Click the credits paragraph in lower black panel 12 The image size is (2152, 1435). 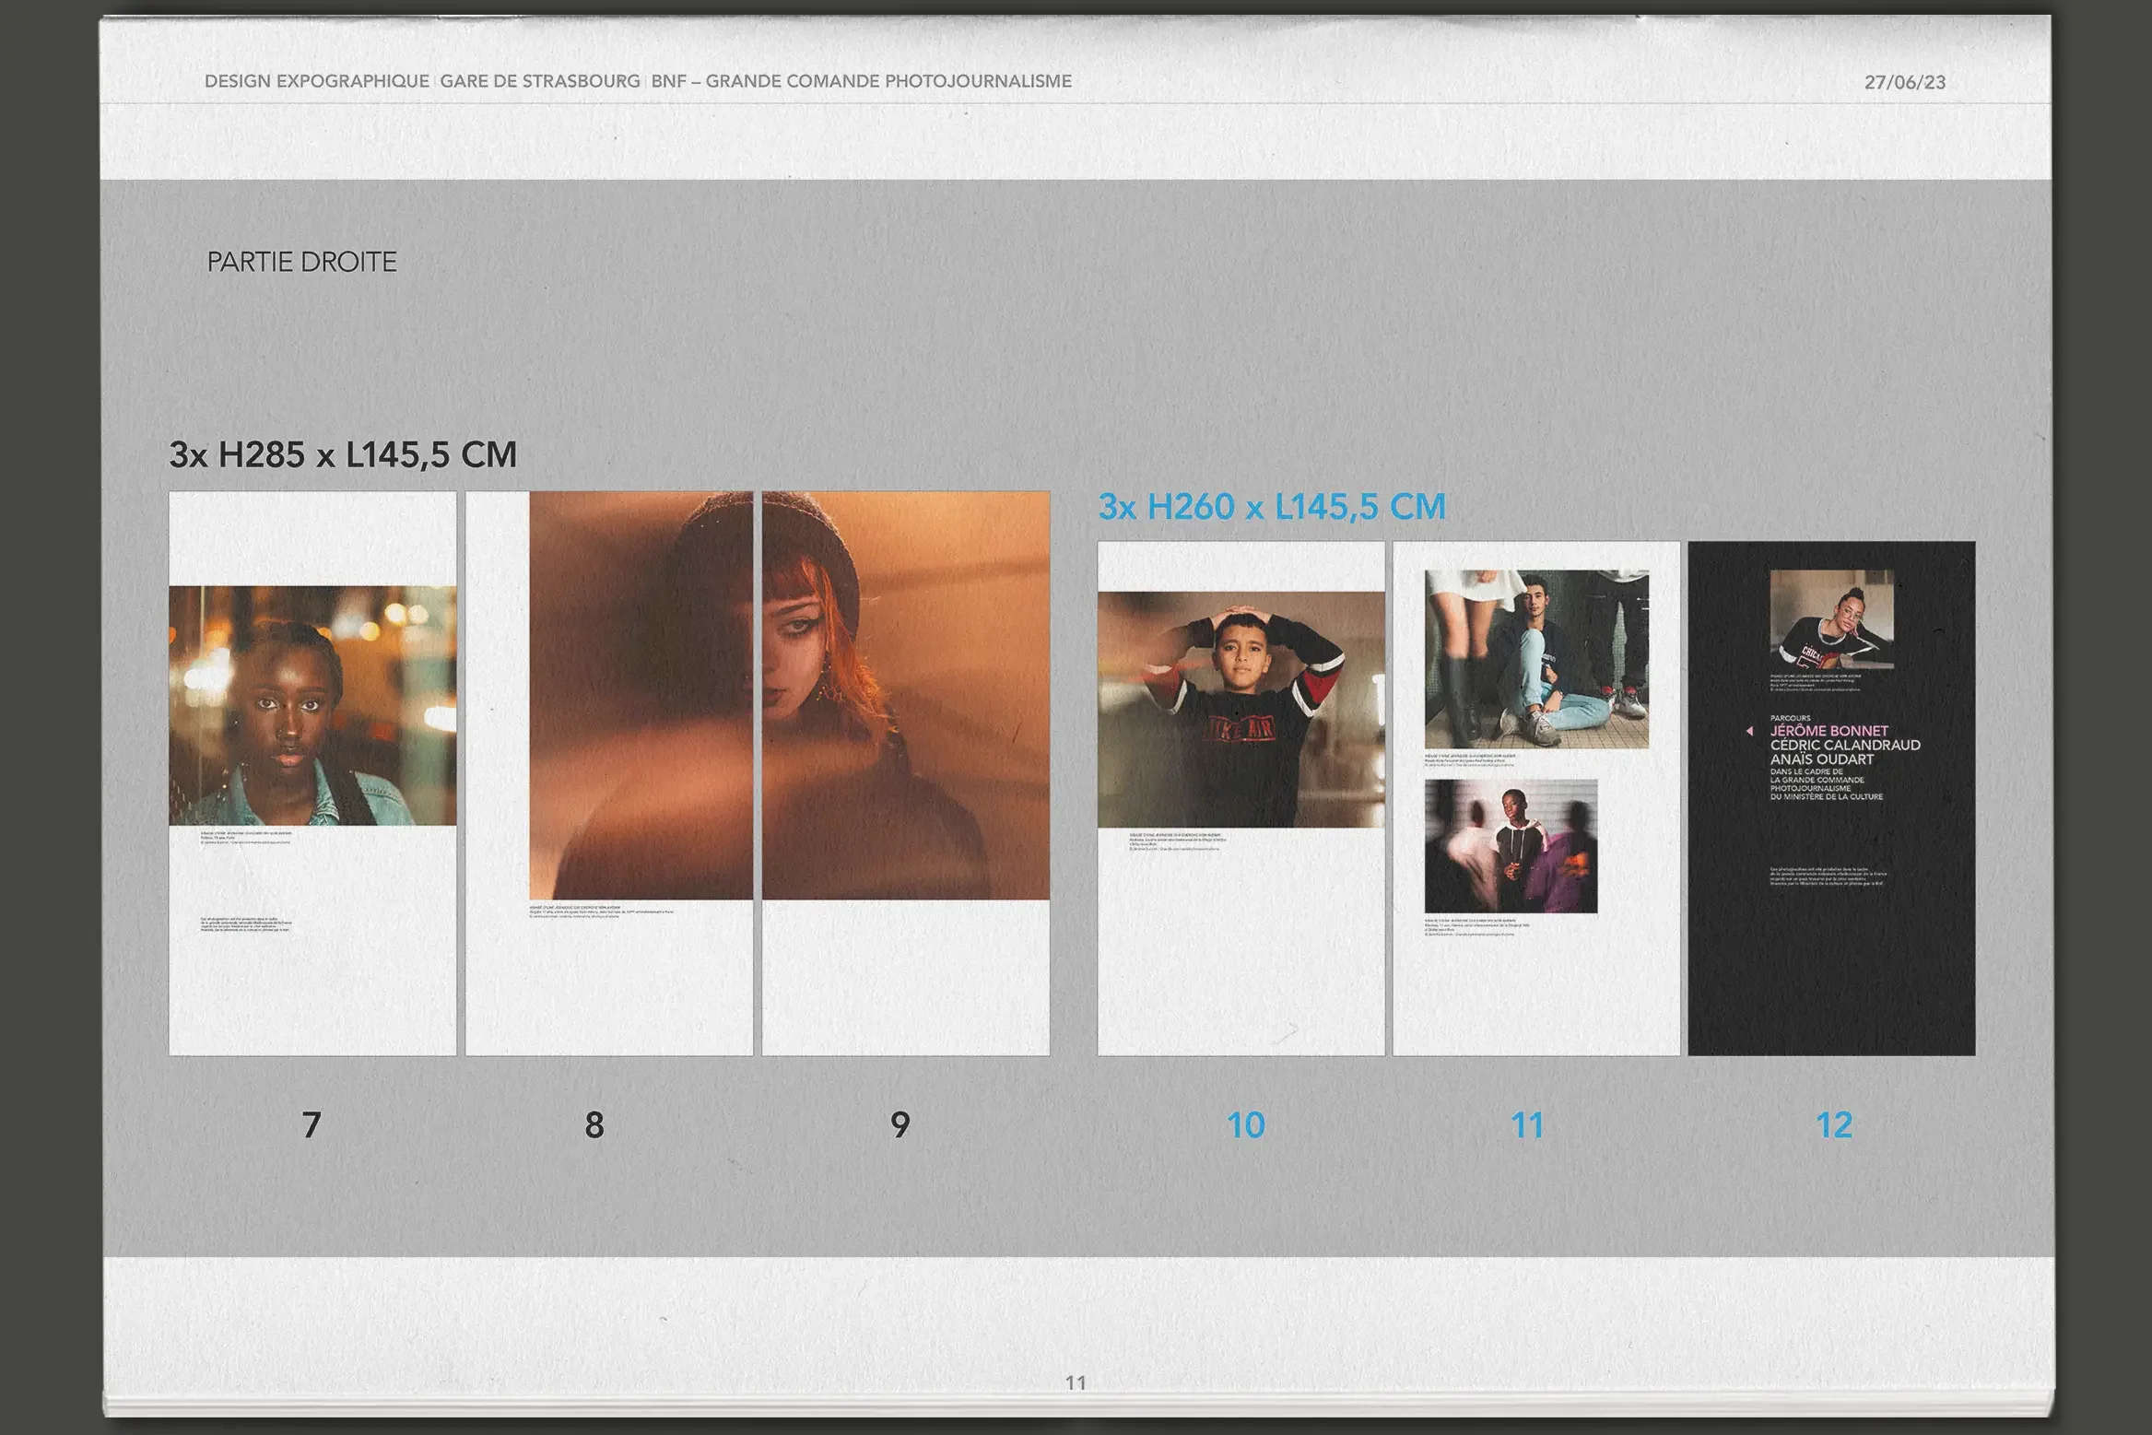tap(1829, 876)
